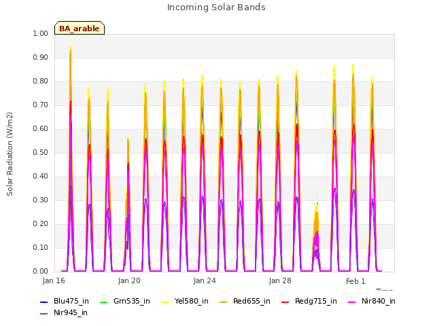Click the 0.40 y-axis tick label
This screenshot has width=435, height=326.
41,177
